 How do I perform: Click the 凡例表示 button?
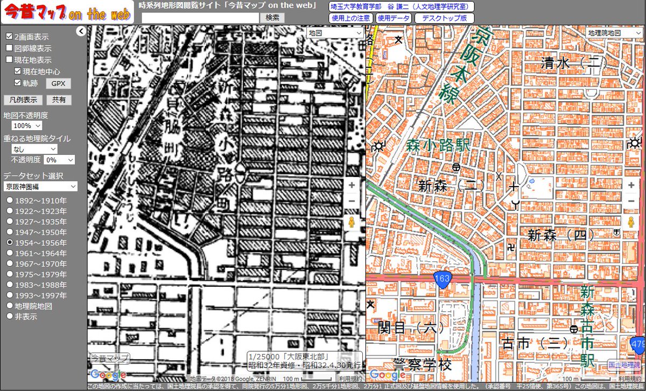[x=22, y=99]
